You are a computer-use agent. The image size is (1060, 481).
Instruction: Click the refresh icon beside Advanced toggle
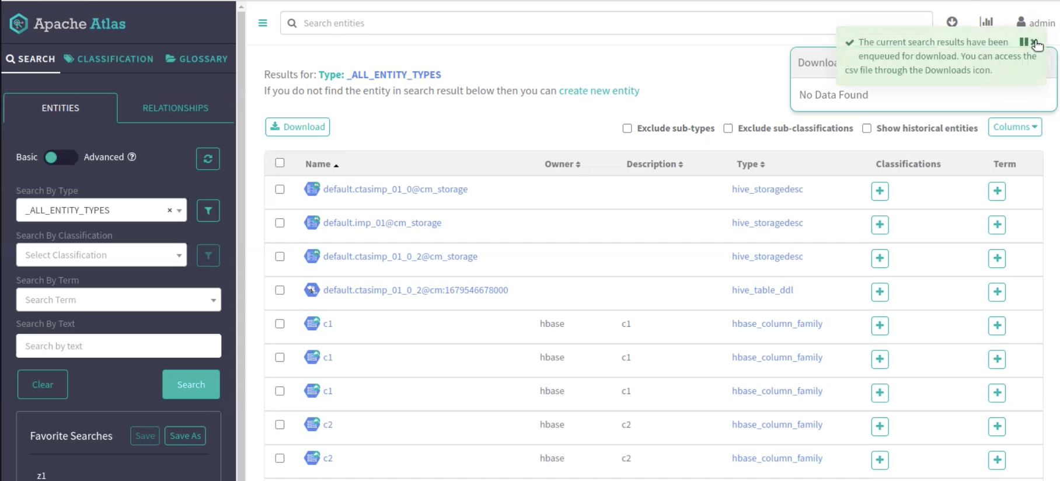coord(208,159)
